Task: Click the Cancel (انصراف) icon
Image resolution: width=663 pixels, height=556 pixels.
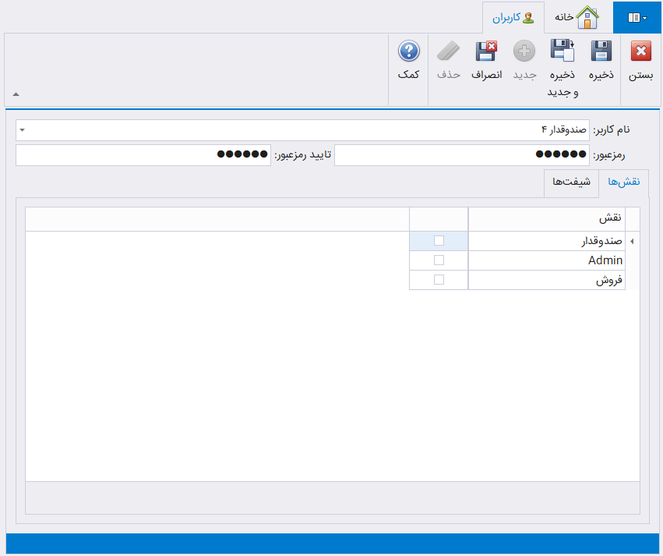Action: click(x=486, y=52)
